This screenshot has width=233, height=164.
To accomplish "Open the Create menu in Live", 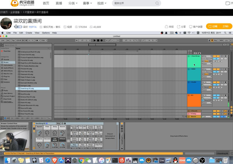I will [29, 33].
